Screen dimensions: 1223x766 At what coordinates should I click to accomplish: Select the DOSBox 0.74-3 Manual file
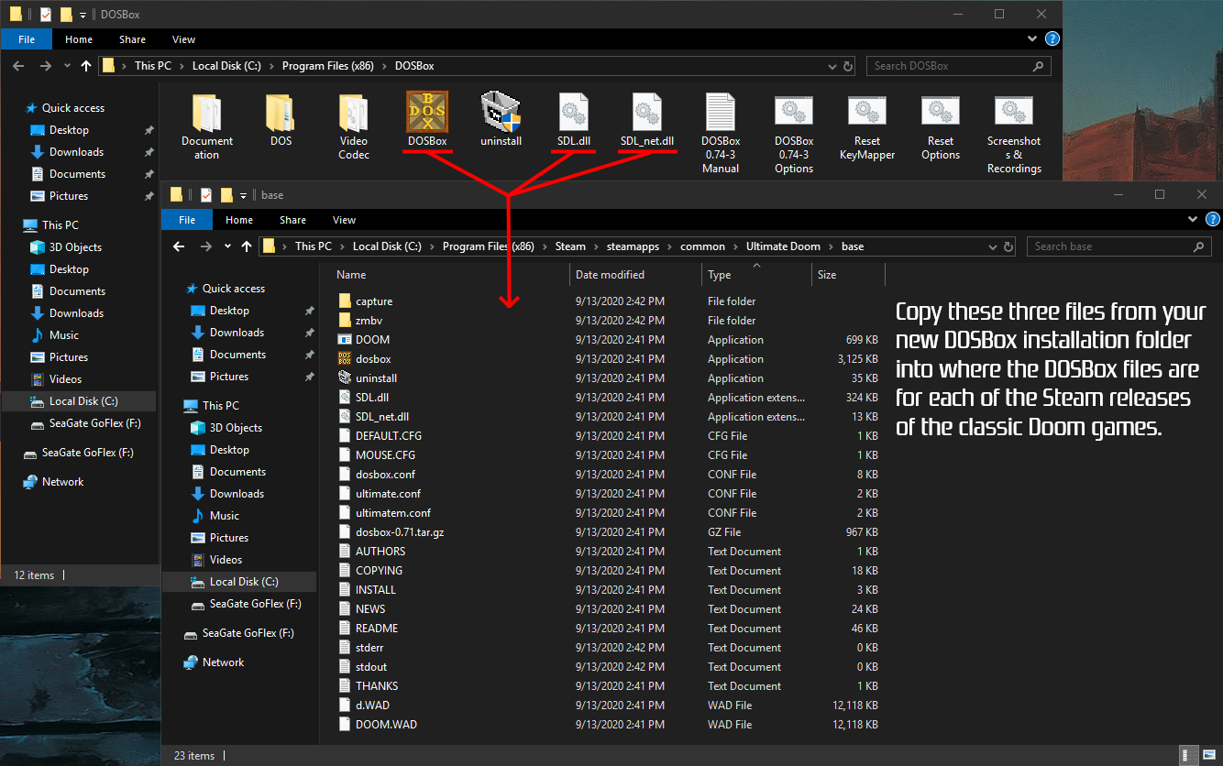(x=721, y=134)
